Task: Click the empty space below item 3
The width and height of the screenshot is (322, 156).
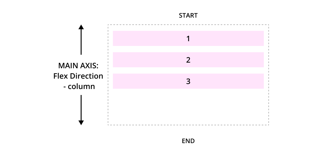Action: coord(188,107)
